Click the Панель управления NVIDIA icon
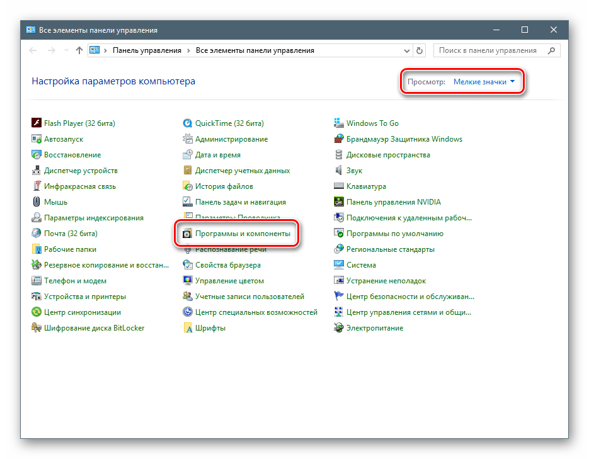 click(x=338, y=202)
